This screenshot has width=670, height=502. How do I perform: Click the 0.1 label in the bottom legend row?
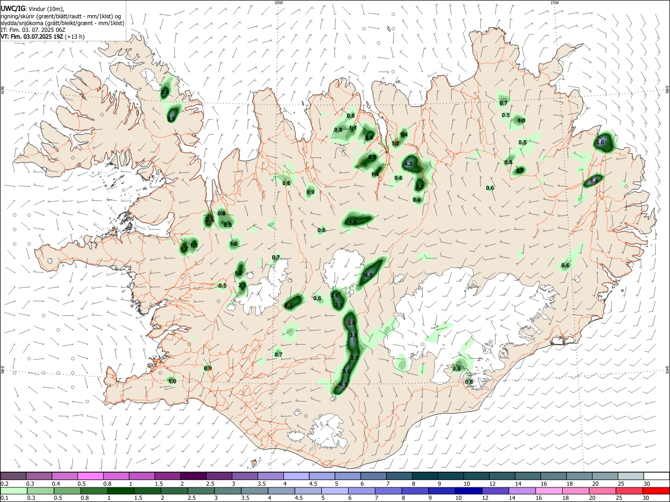pyautogui.click(x=4, y=498)
